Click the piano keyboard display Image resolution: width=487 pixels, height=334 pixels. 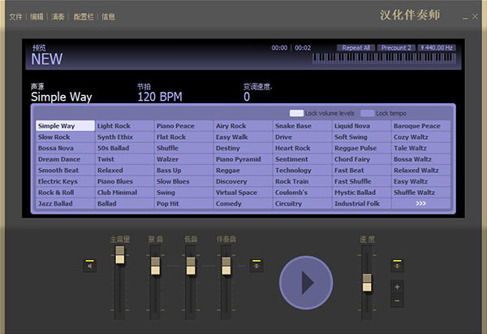[384, 59]
